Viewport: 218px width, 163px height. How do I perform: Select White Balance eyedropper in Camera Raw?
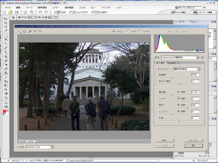click(x=30, y=32)
